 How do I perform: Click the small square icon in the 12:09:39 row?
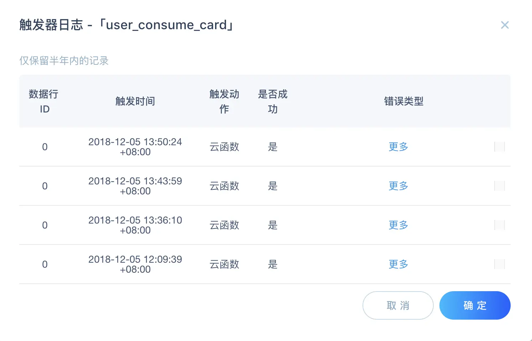tap(500, 264)
